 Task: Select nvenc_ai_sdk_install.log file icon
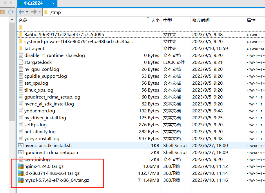click(x=21, y=104)
